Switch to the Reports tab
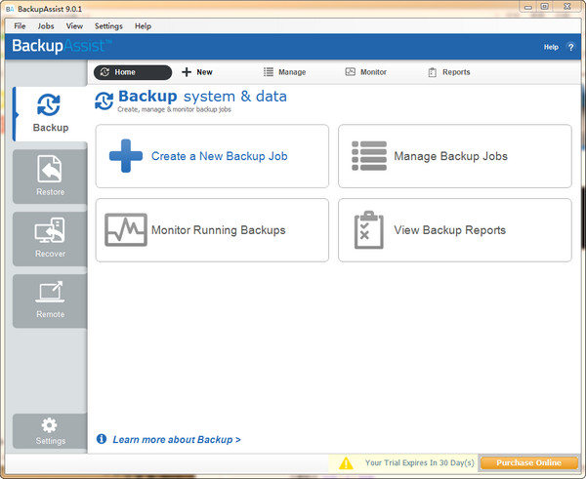This screenshot has width=586, height=479. pos(449,72)
